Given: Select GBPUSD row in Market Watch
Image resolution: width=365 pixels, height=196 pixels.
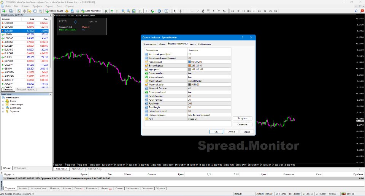Looking at the screenshot, I should tap(24, 27).
